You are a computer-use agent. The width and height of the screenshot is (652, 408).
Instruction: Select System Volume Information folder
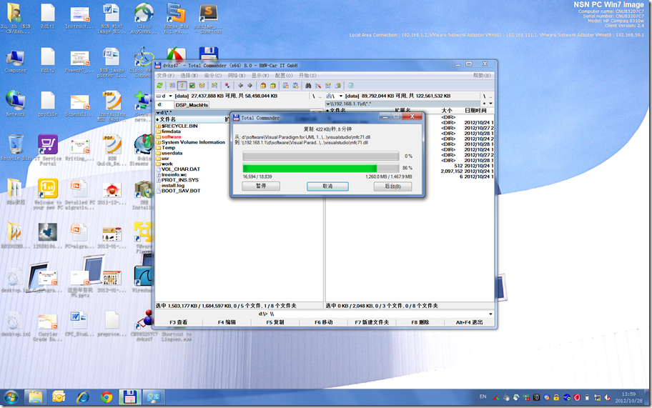193,142
